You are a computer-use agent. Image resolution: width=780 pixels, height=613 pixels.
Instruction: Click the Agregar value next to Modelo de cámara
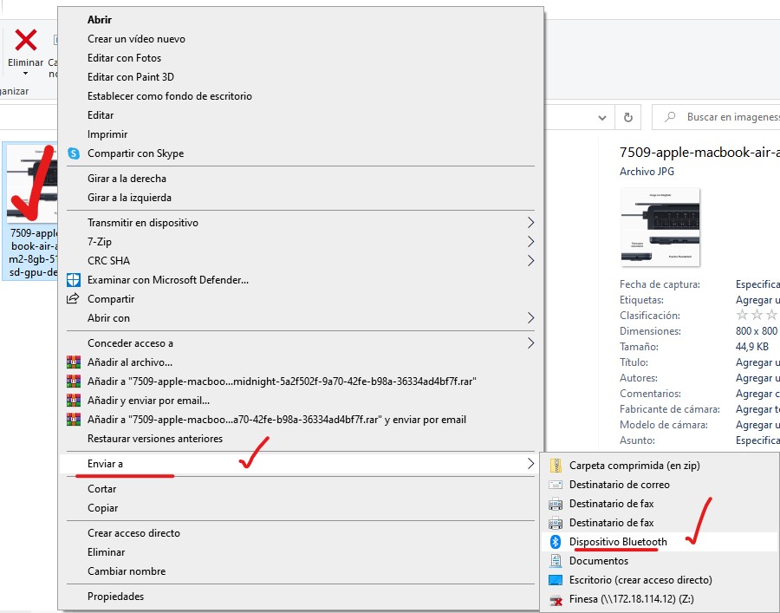coord(757,425)
